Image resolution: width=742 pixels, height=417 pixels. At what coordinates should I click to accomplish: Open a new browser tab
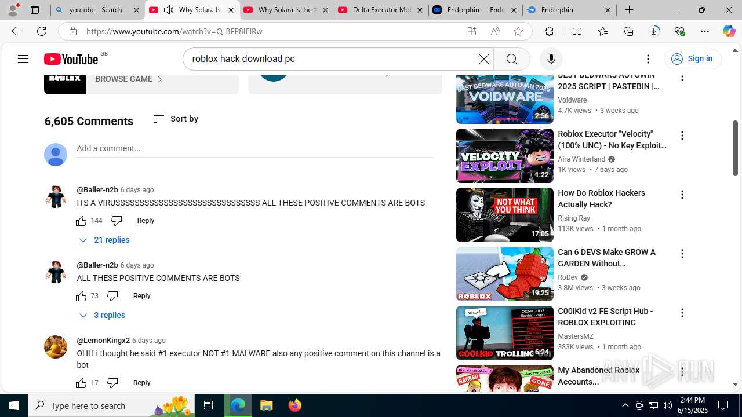coord(629,10)
